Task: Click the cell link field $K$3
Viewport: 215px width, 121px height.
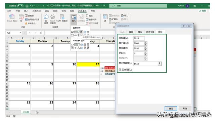Action: click(x=145, y=64)
